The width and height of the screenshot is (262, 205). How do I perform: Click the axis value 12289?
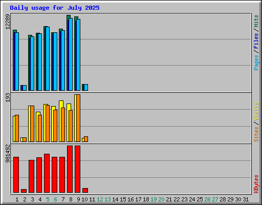click(8, 22)
